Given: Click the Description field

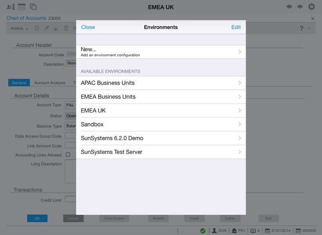Looking at the screenshot, I should point(71,63).
